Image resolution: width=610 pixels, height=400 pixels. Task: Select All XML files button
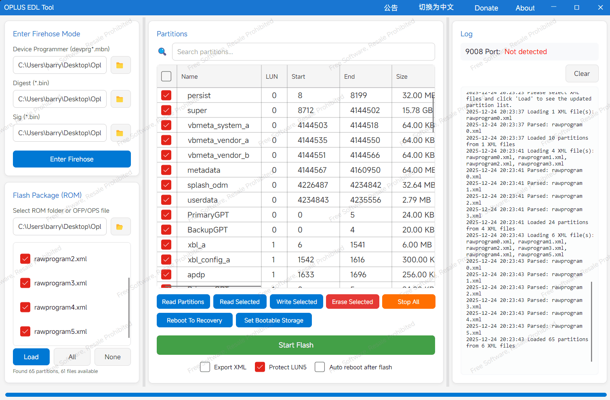72,357
